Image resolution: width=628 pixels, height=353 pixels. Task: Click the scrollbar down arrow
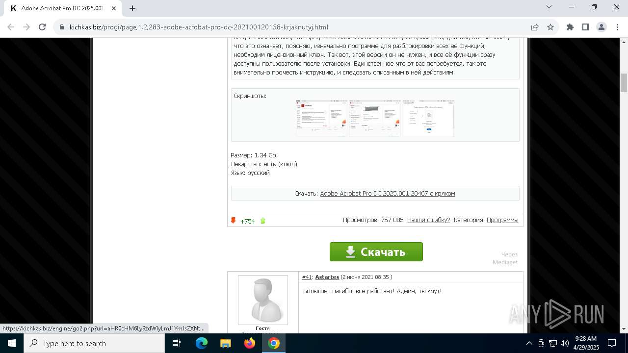pyautogui.click(x=624, y=329)
